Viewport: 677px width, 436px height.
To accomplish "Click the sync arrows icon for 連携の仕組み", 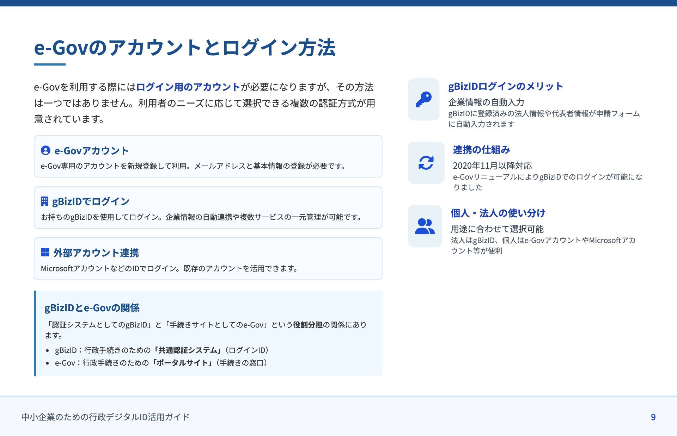I will coord(426,163).
